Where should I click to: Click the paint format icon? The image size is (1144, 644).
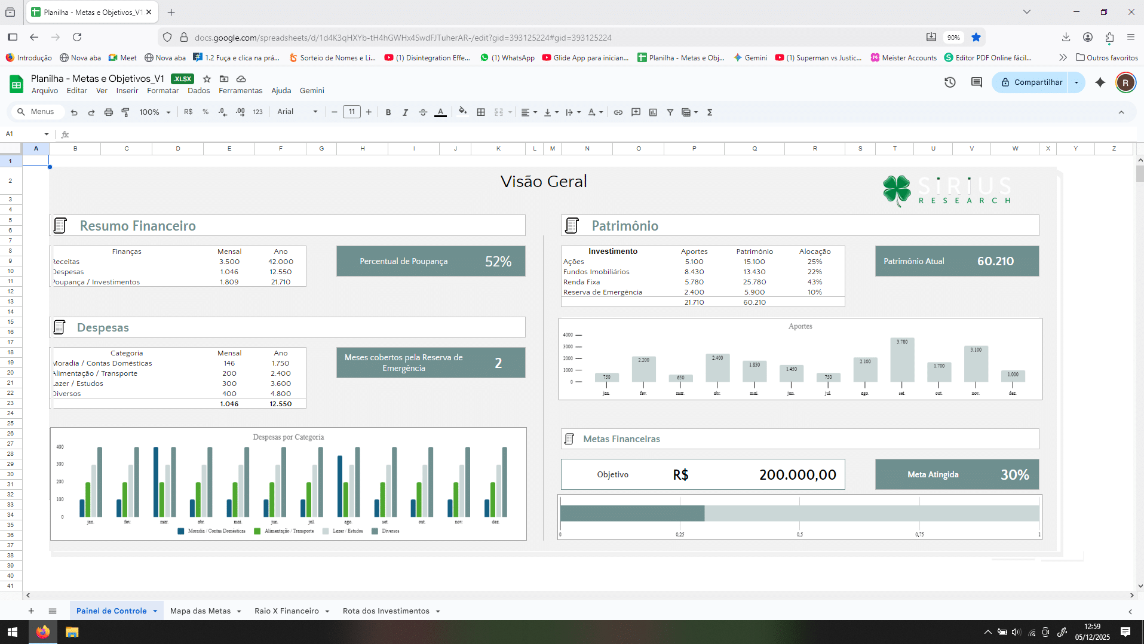point(125,112)
